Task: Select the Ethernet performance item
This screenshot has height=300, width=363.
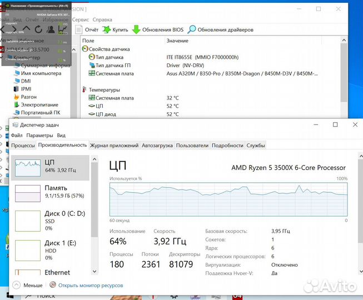Action: click(50, 272)
